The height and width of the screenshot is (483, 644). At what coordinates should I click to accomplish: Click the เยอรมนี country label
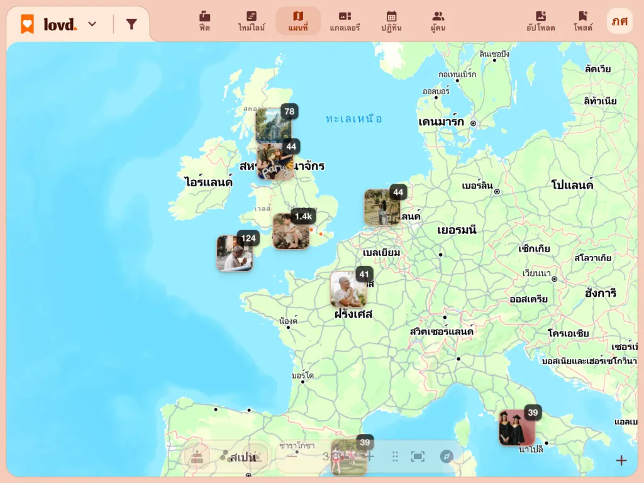click(457, 230)
